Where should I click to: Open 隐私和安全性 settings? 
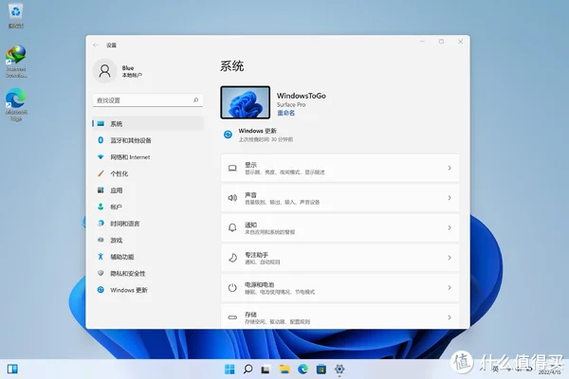tap(148, 274)
